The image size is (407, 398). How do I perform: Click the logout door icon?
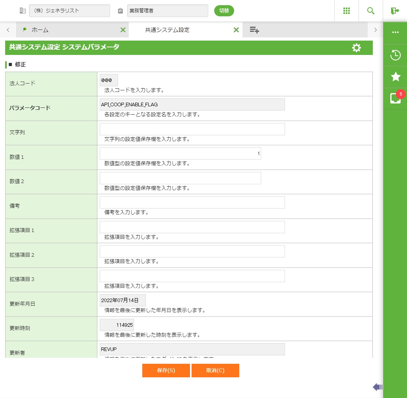click(x=395, y=11)
